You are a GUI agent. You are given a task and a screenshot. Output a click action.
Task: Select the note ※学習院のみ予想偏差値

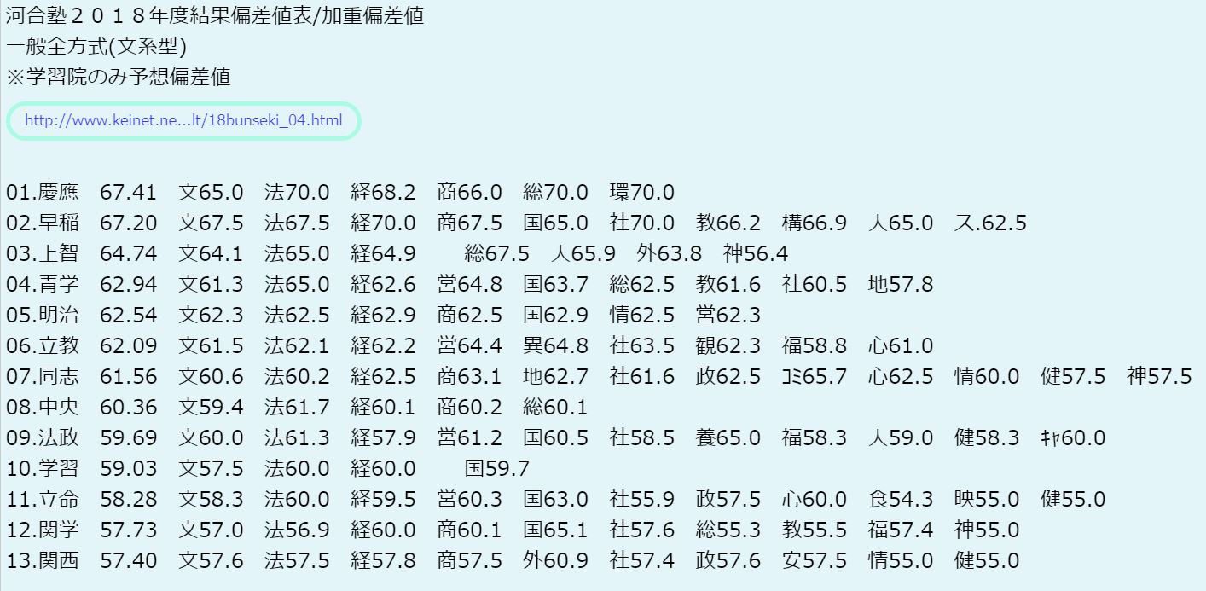[x=118, y=77]
